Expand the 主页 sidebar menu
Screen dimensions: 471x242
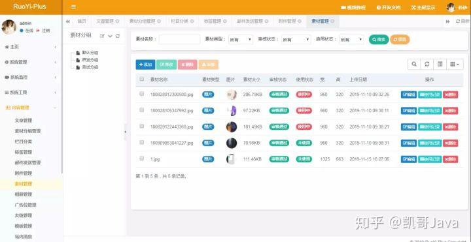[x=31, y=47]
